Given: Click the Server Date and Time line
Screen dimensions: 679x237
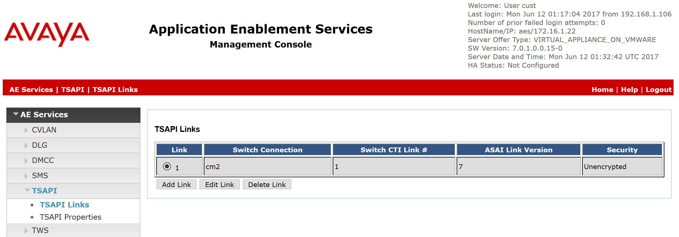Looking at the screenshot, I should (563, 57).
